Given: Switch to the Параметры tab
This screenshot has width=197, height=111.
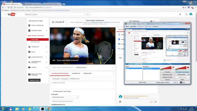Looking at the screenshot, I should click(x=76, y=73).
